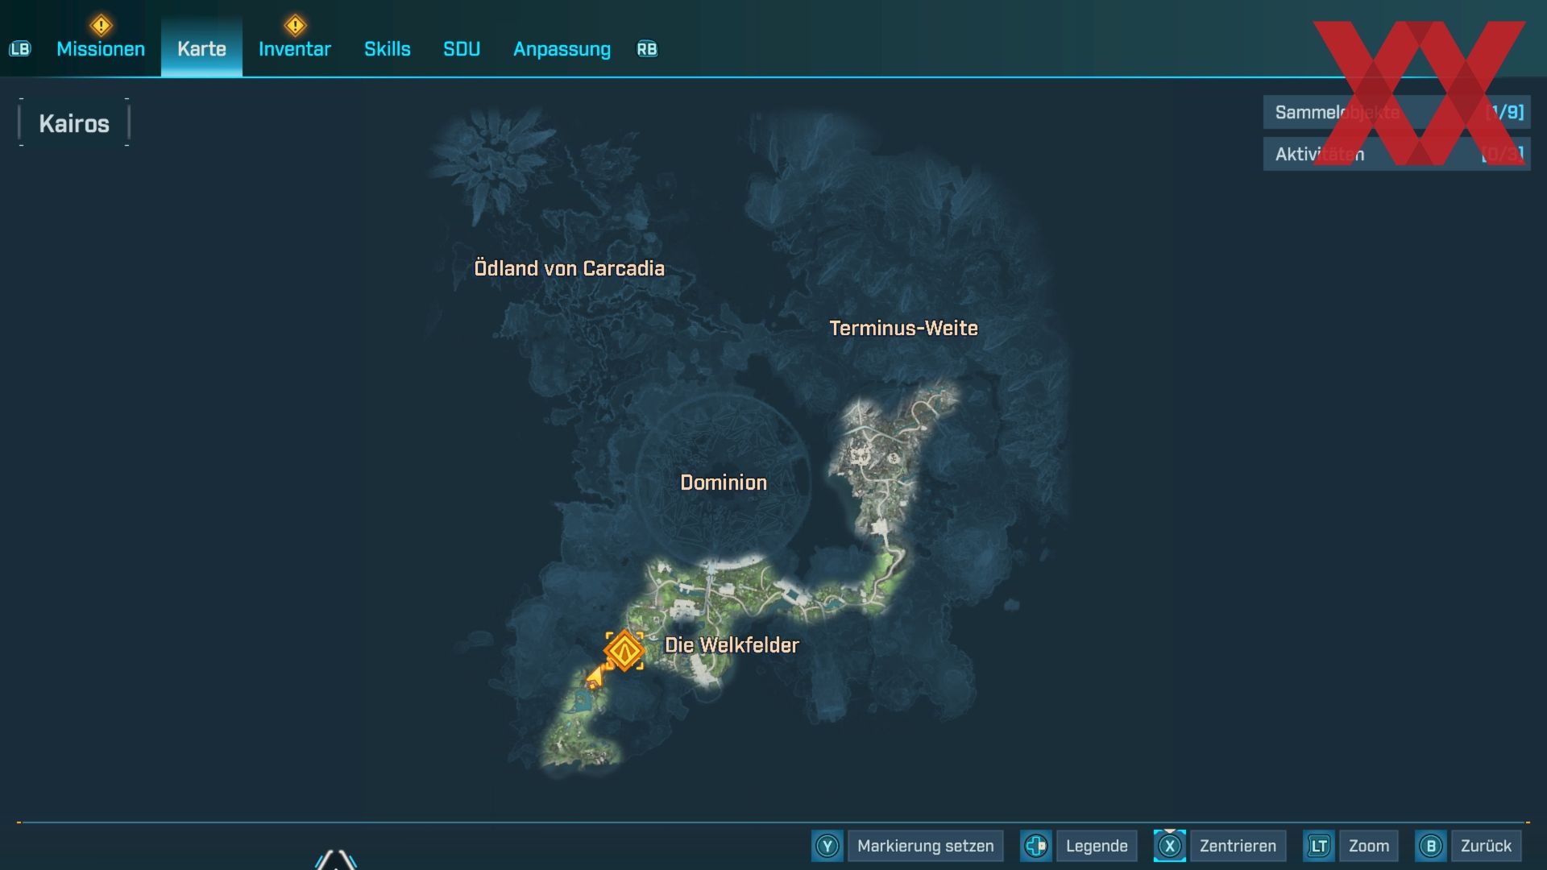The width and height of the screenshot is (1547, 870).
Task: Open the Anpassung tab
Action: tap(562, 49)
